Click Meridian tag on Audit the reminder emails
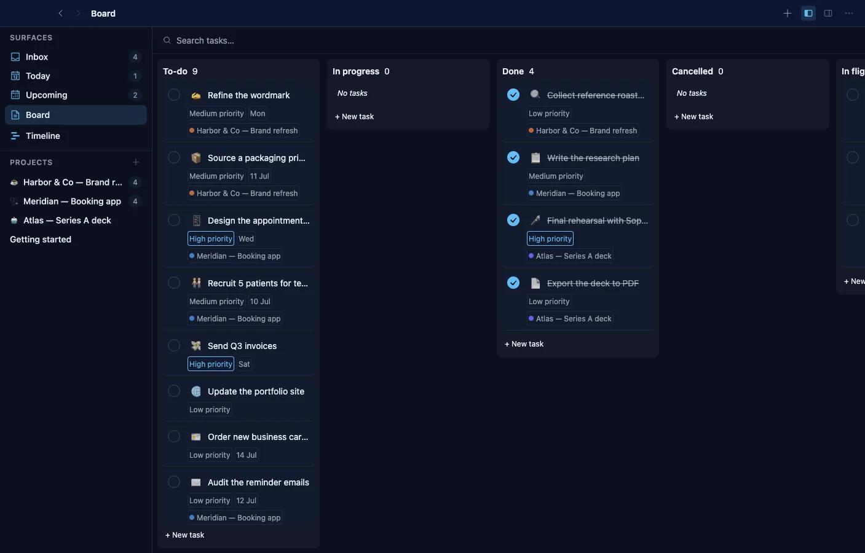The width and height of the screenshot is (865, 553). tap(235, 517)
